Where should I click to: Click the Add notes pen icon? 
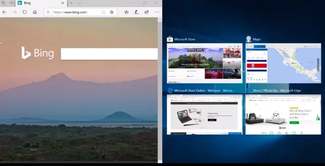click(136, 12)
